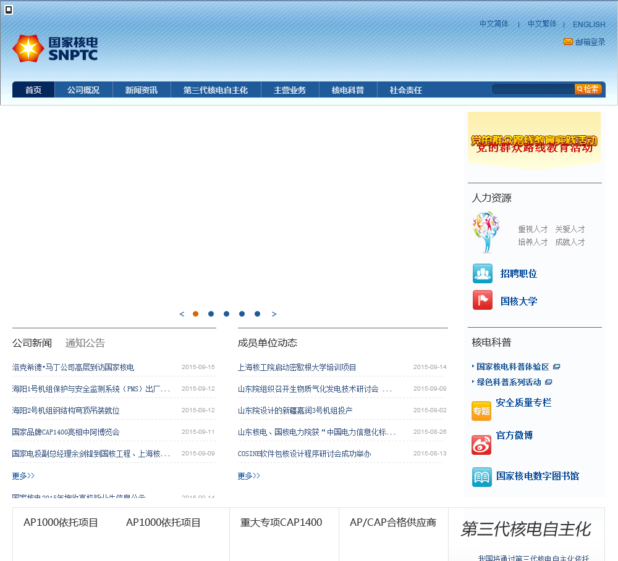Open the 国核大学 link

pyautogui.click(x=519, y=301)
